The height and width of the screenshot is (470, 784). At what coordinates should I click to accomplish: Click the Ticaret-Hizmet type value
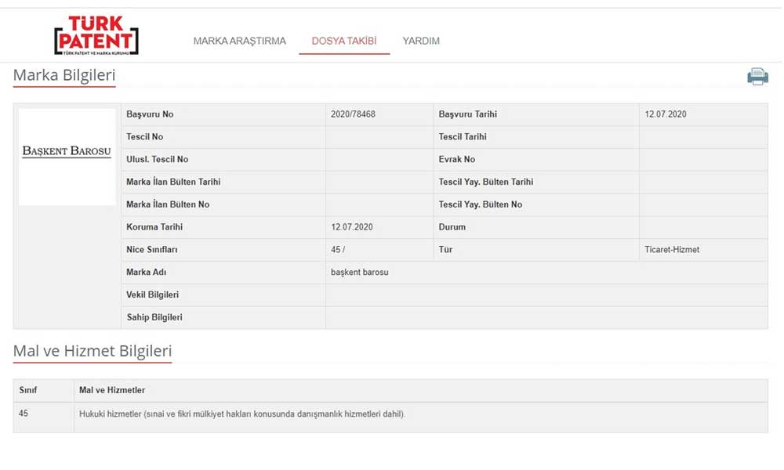click(x=672, y=250)
